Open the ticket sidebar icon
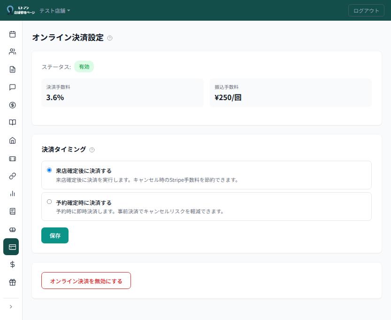This screenshot has height=320, width=391. pyautogui.click(x=12, y=159)
